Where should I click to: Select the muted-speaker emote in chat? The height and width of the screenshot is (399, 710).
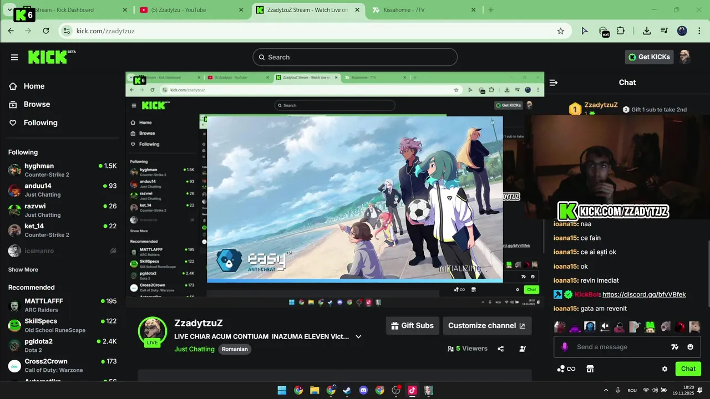[x=605, y=327]
